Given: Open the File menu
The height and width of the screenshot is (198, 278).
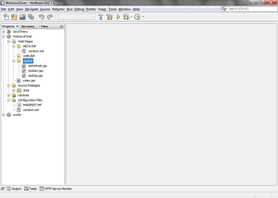Looking at the screenshot, I should (x=4, y=9).
